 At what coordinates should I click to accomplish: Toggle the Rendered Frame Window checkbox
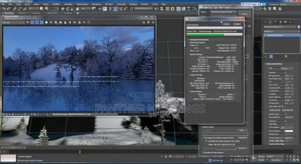[203, 152]
